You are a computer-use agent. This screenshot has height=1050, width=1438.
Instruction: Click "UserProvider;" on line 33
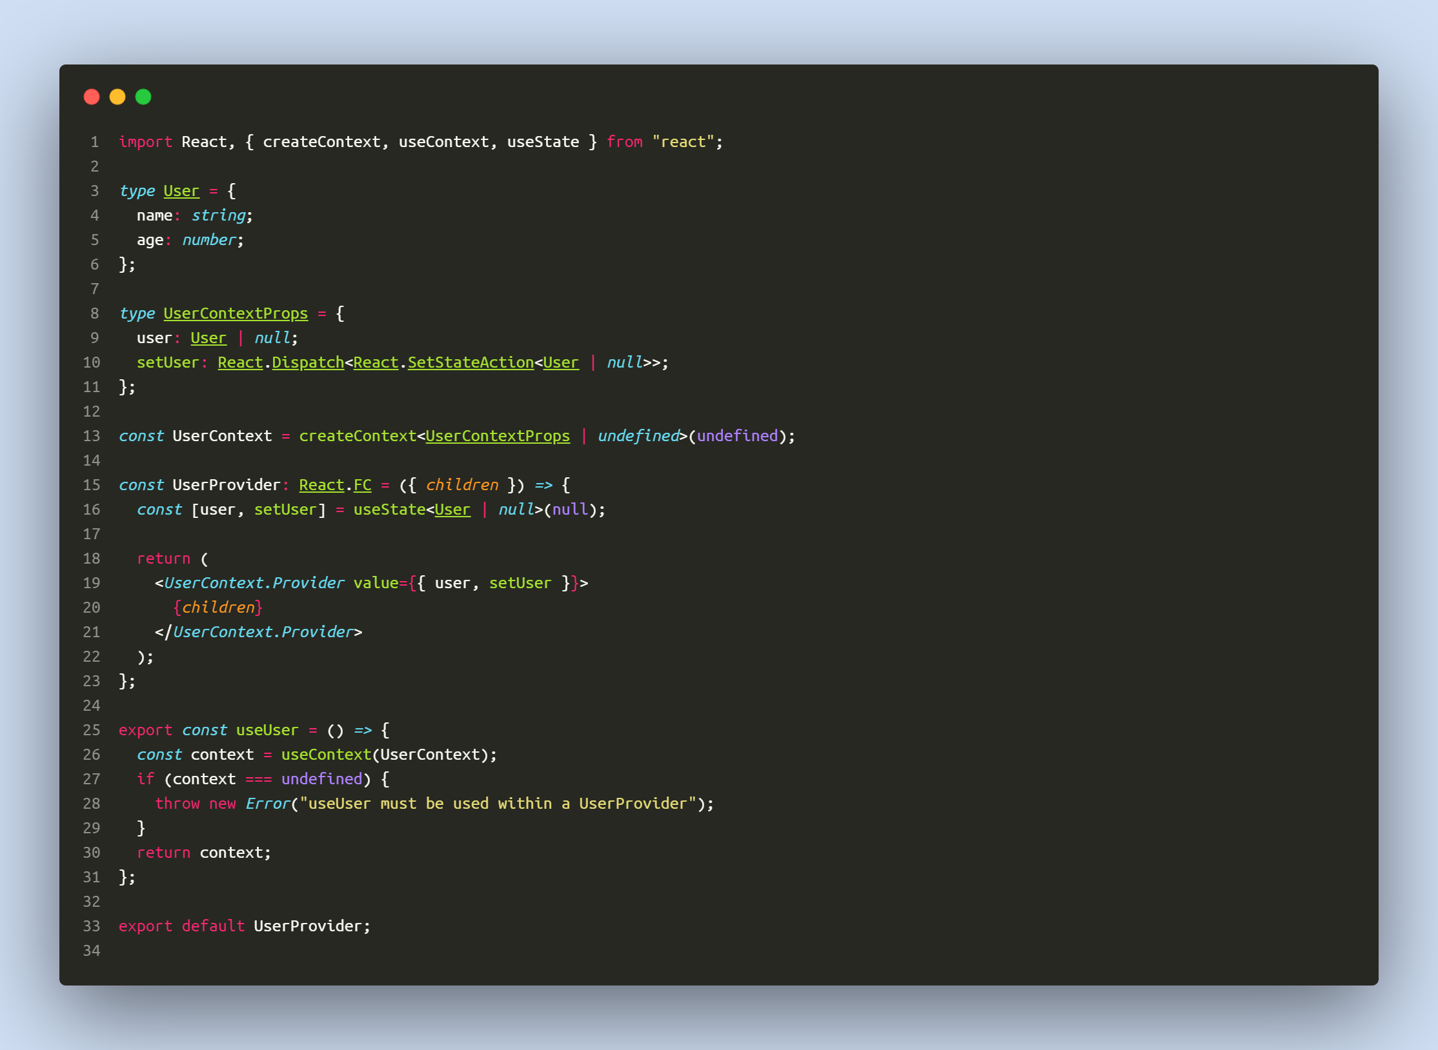pyautogui.click(x=312, y=926)
